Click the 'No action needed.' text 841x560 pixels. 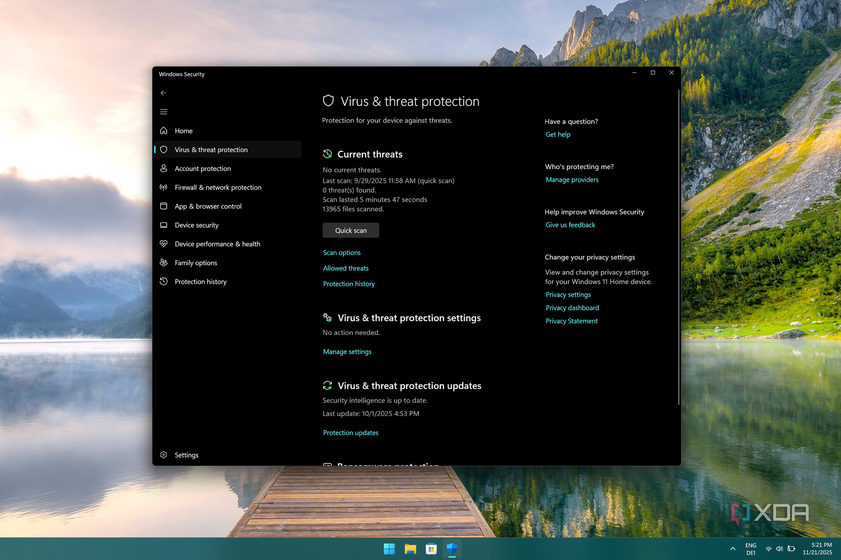pos(351,333)
